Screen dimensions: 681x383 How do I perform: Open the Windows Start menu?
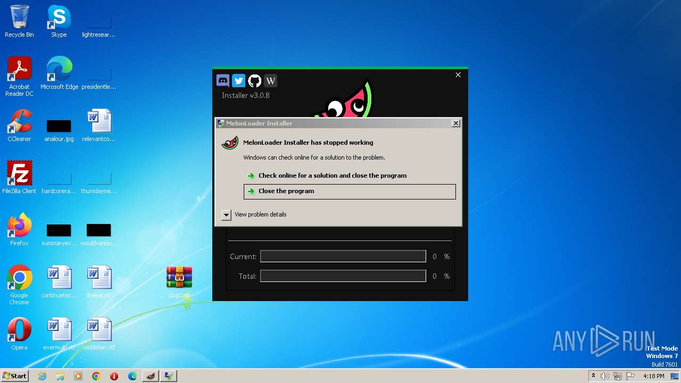(x=14, y=376)
